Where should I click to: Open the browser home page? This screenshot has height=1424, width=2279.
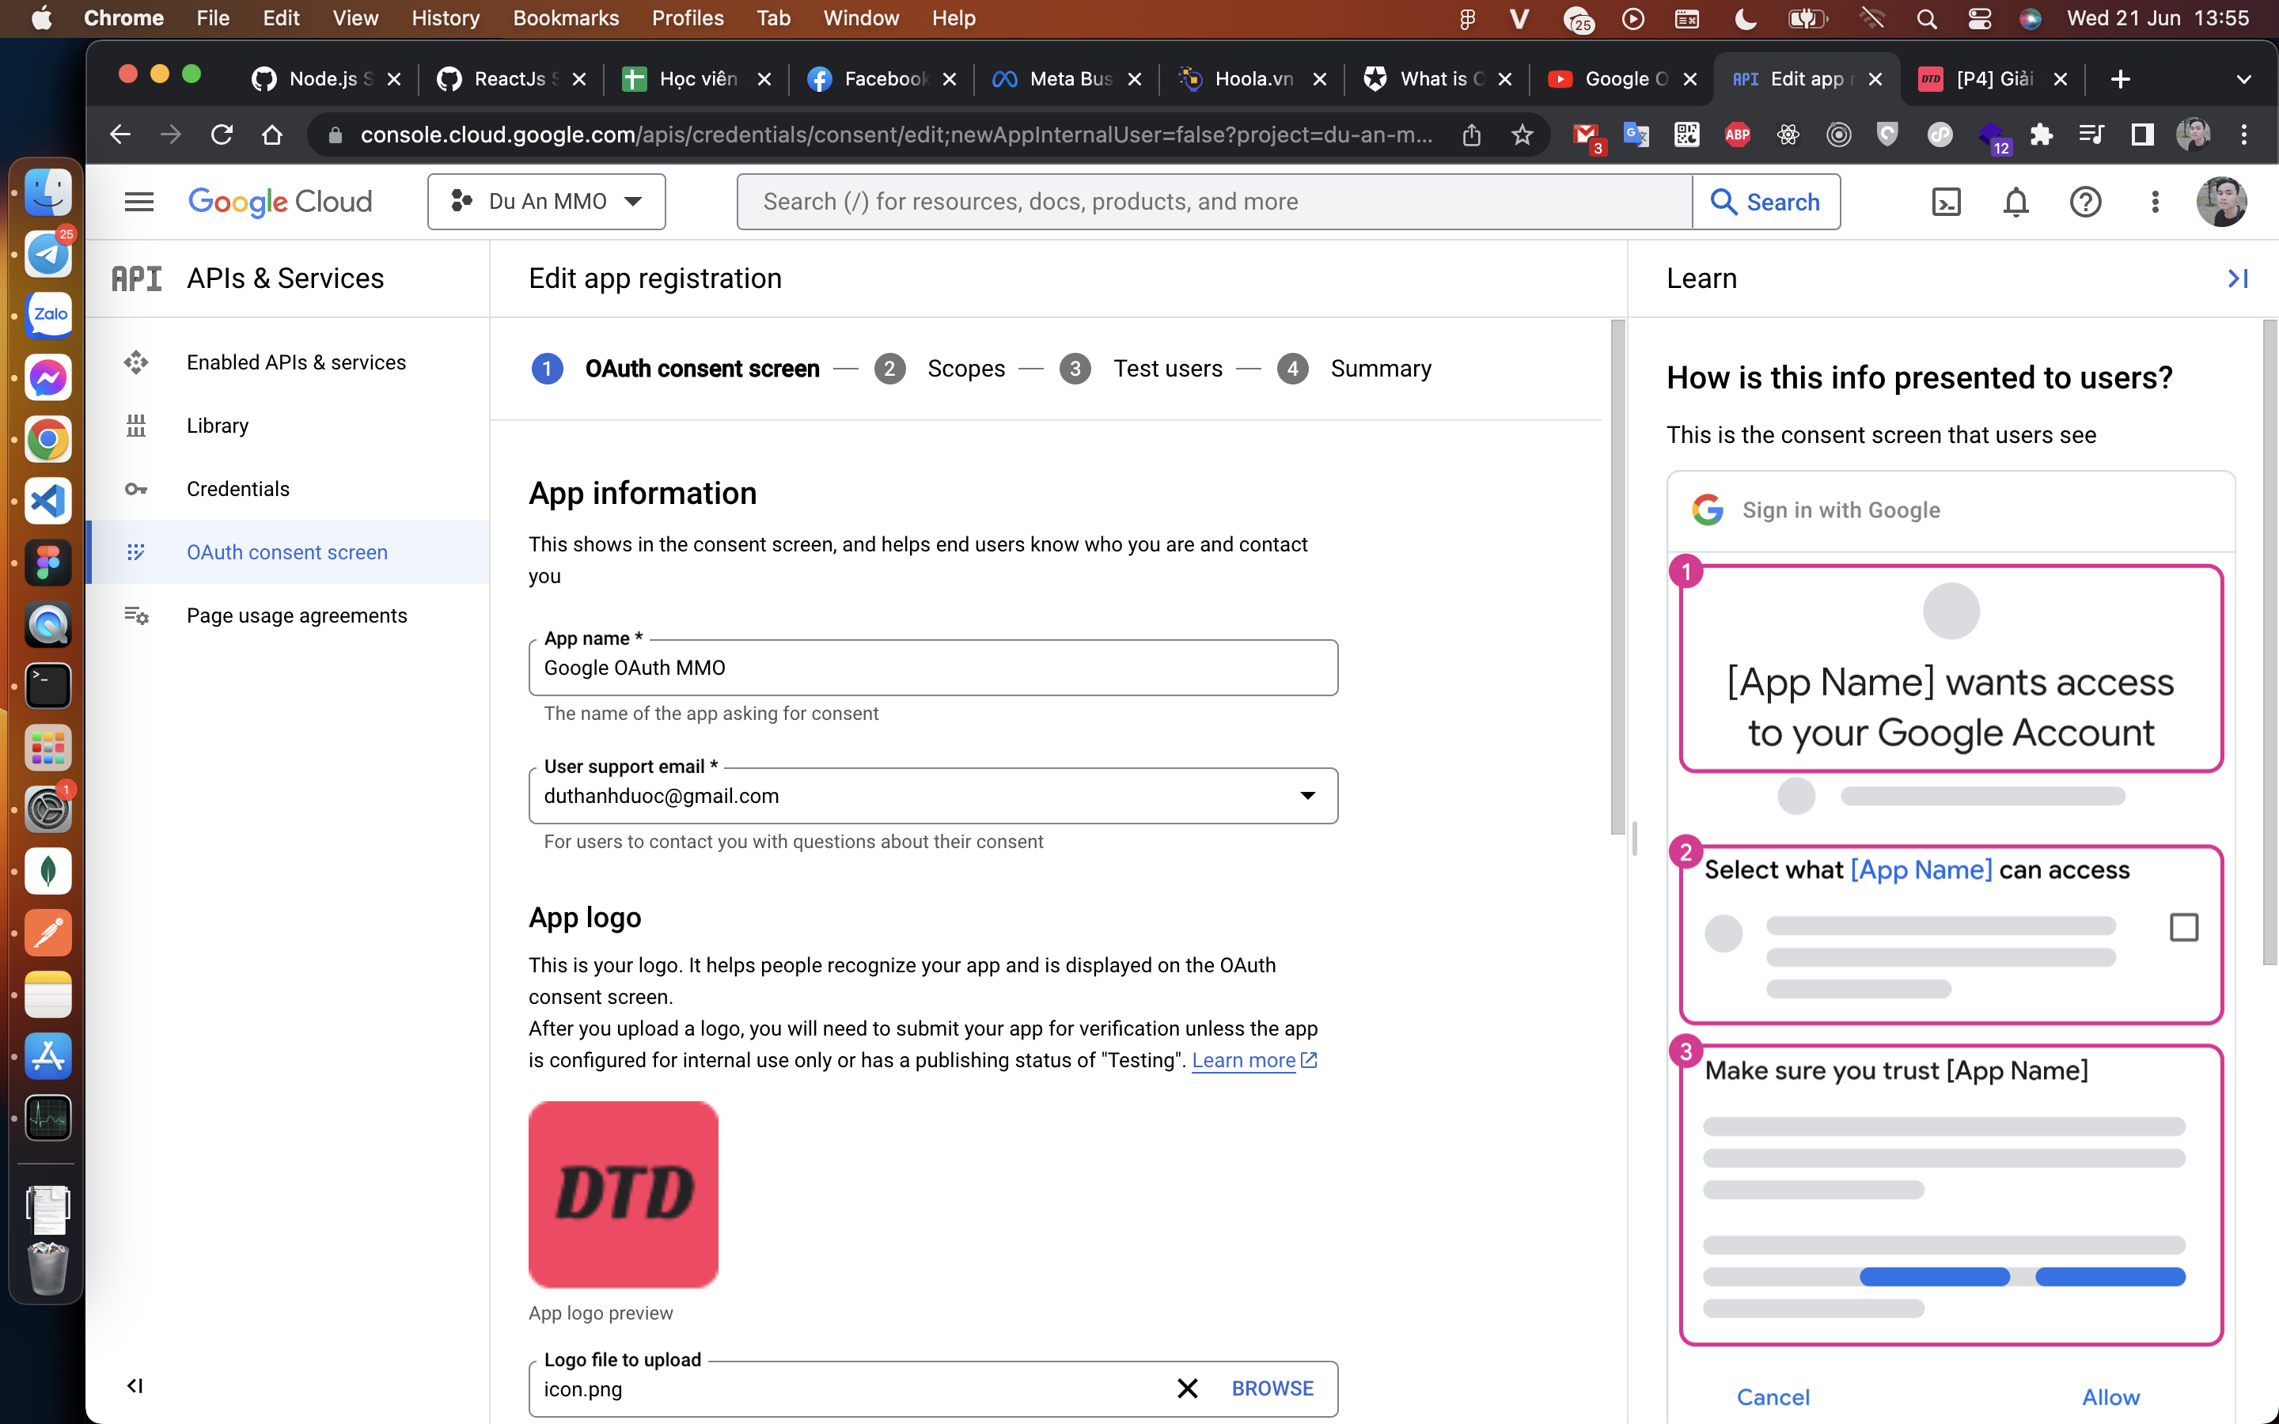(272, 134)
